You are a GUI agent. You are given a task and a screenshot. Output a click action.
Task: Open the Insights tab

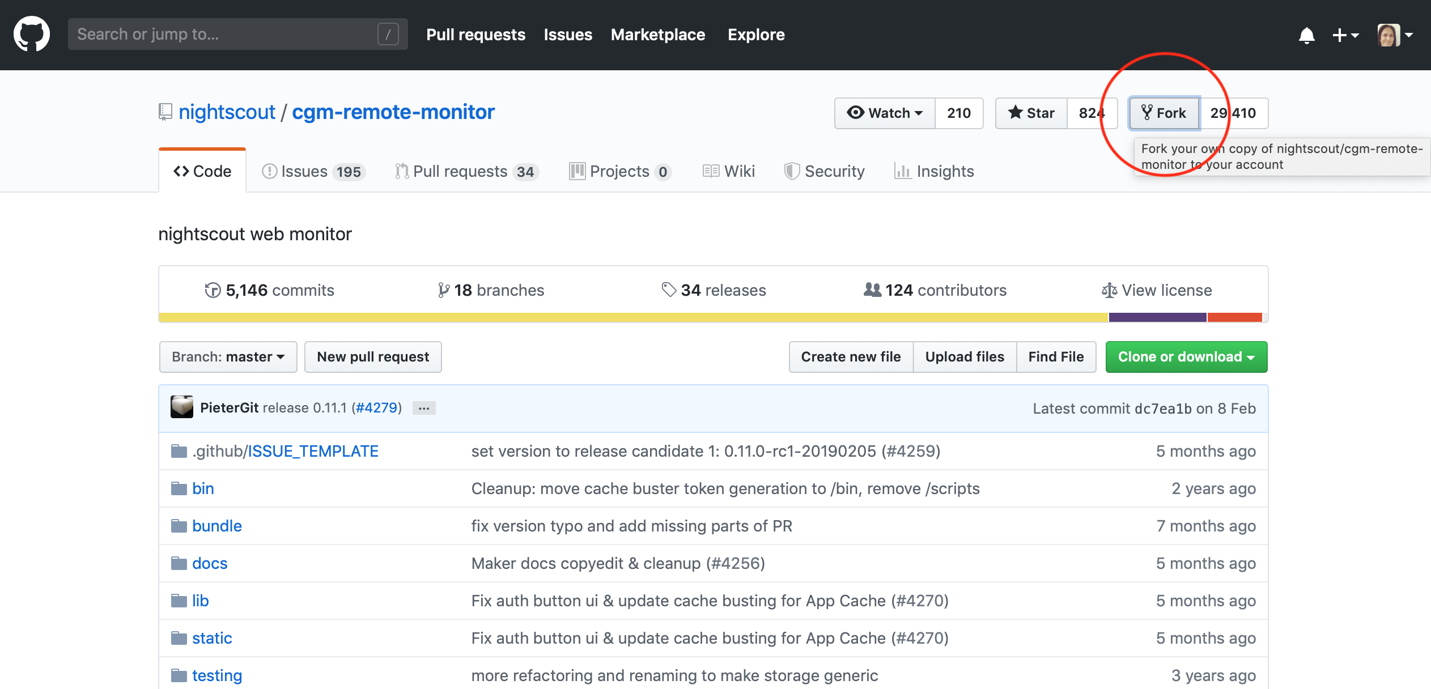934,171
